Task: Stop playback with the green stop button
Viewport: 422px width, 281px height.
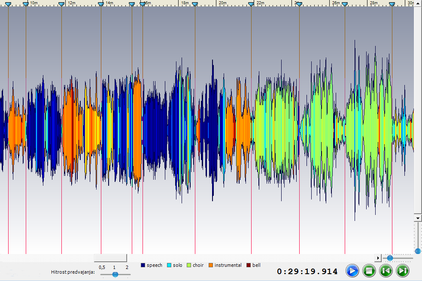Action: [x=369, y=271]
